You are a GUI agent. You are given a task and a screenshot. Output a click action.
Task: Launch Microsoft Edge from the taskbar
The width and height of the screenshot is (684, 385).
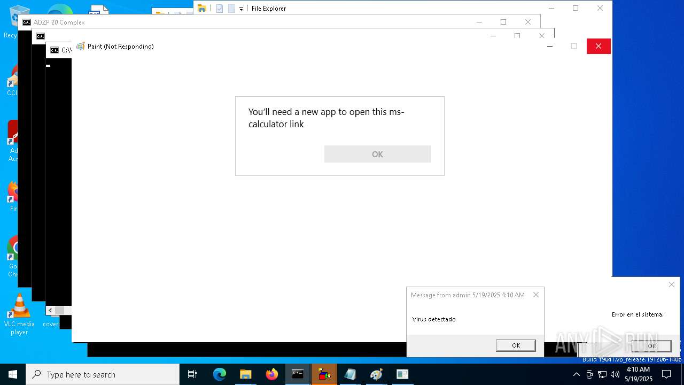pyautogui.click(x=220, y=374)
